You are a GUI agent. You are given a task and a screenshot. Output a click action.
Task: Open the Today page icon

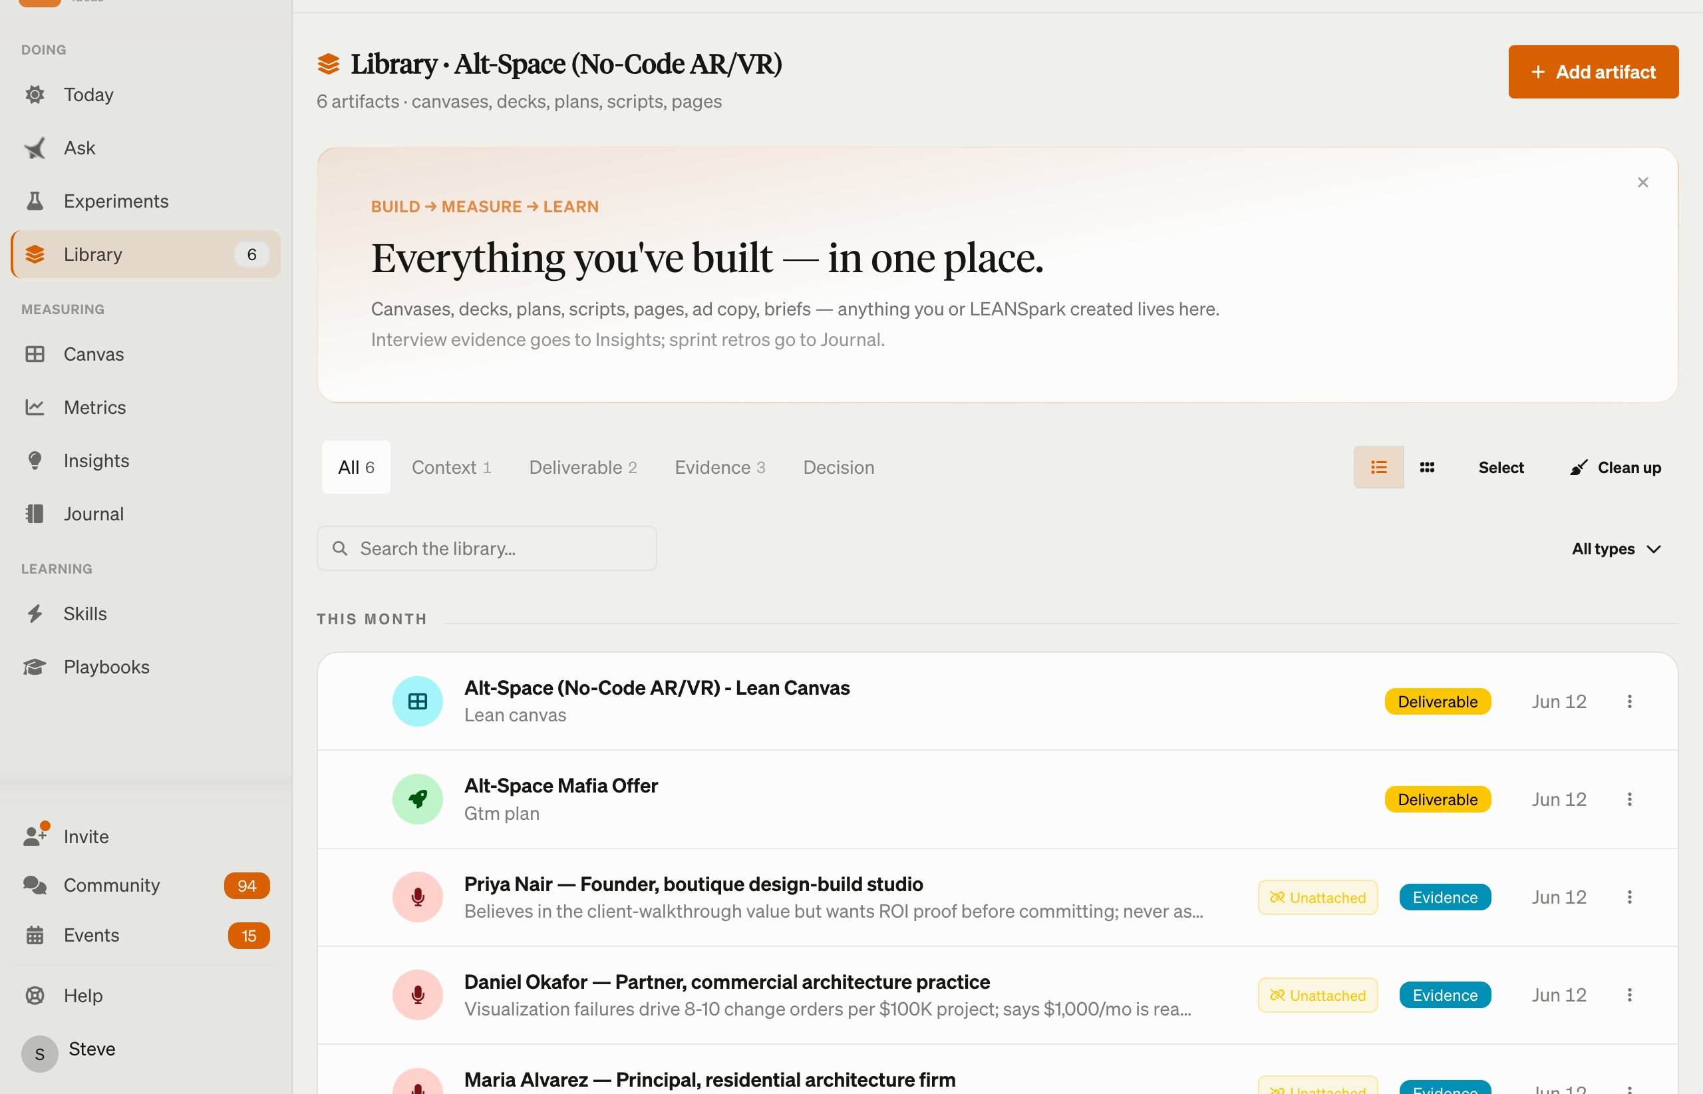pyautogui.click(x=35, y=94)
